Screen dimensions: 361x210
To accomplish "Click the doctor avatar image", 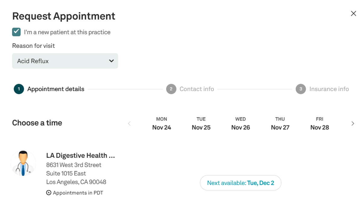I will [x=23, y=163].
